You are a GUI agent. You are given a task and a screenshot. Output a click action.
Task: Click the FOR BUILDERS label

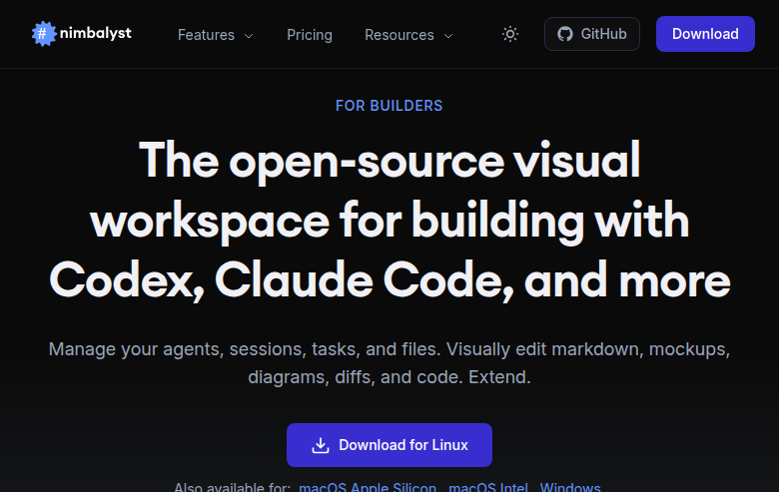click(x=389, y=106)
